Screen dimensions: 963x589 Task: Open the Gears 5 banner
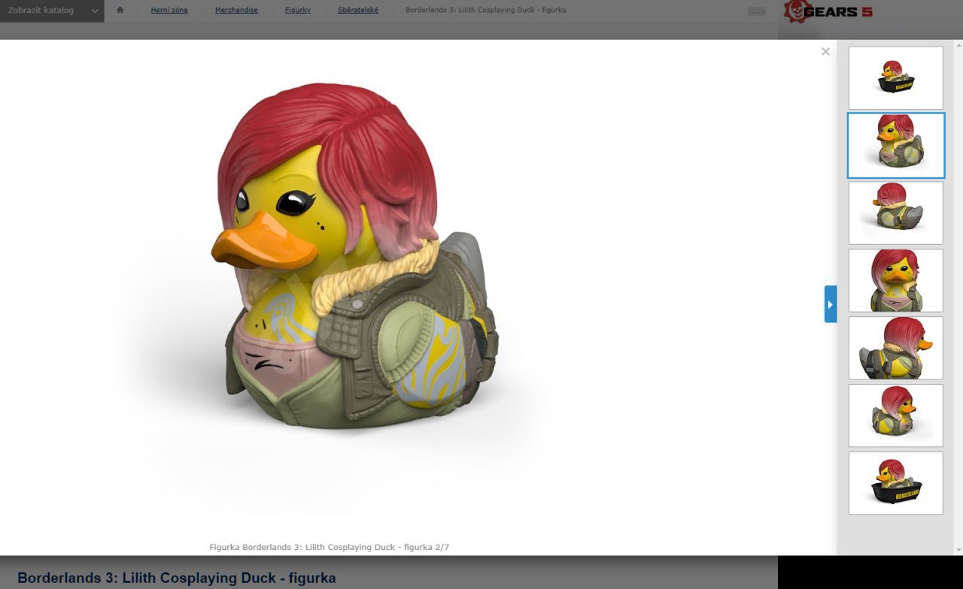coord(828,11)
